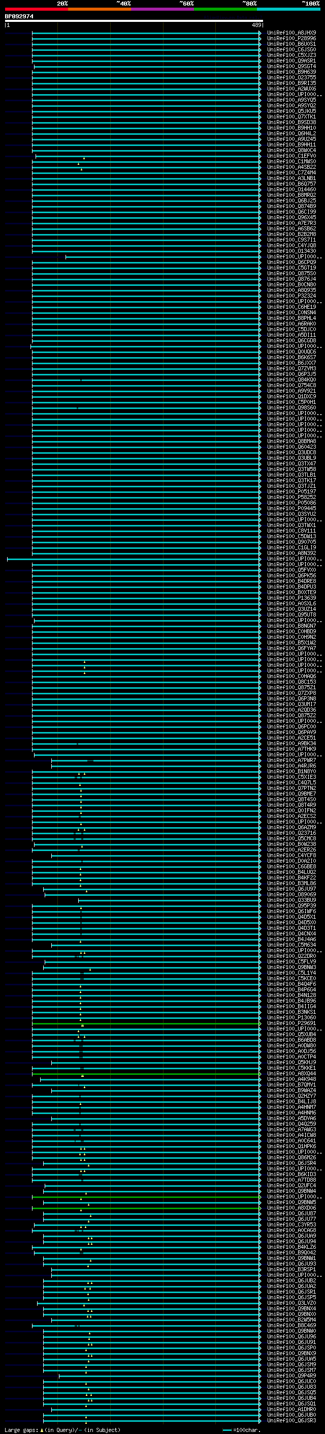Click the cyan ~100% color legend segment

(289, 9)
